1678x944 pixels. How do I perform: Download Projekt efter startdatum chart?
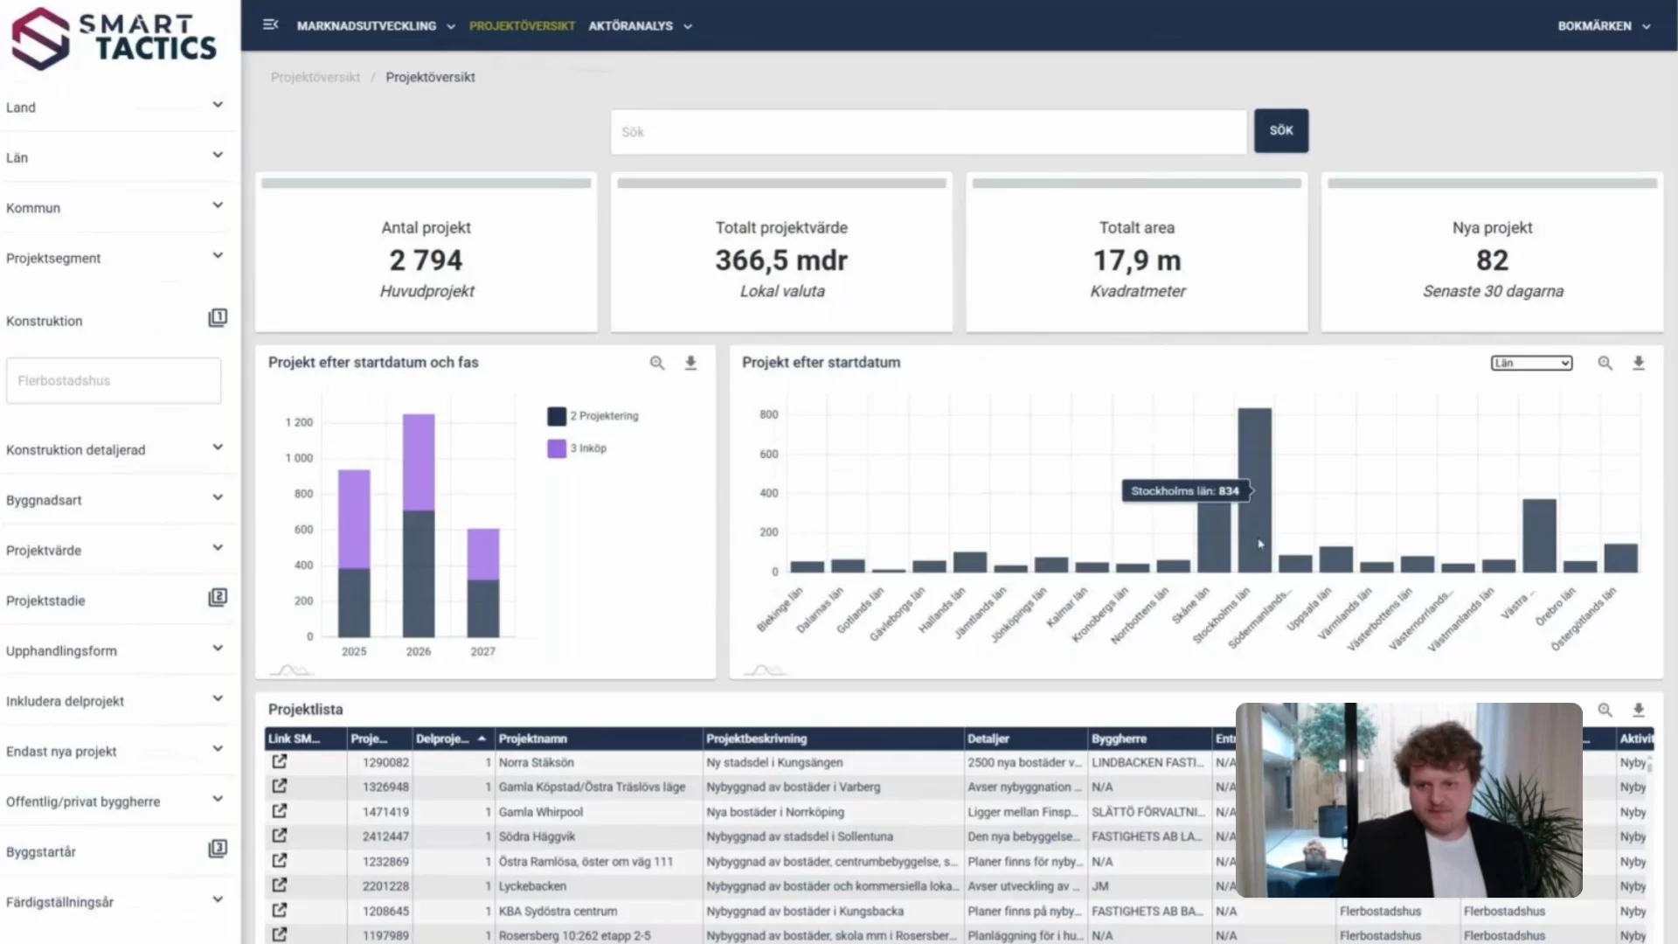(1639, 363)
